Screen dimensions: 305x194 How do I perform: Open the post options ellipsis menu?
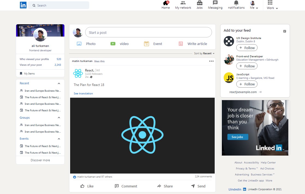[x=211, y=61]
